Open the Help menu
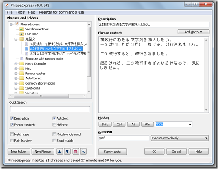218x169 pixels. tap(32, 12)
